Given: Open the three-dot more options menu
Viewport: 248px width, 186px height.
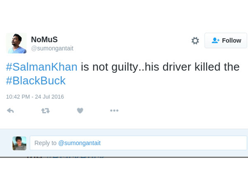Looking at the screenshot, I should tap(114, 110).
